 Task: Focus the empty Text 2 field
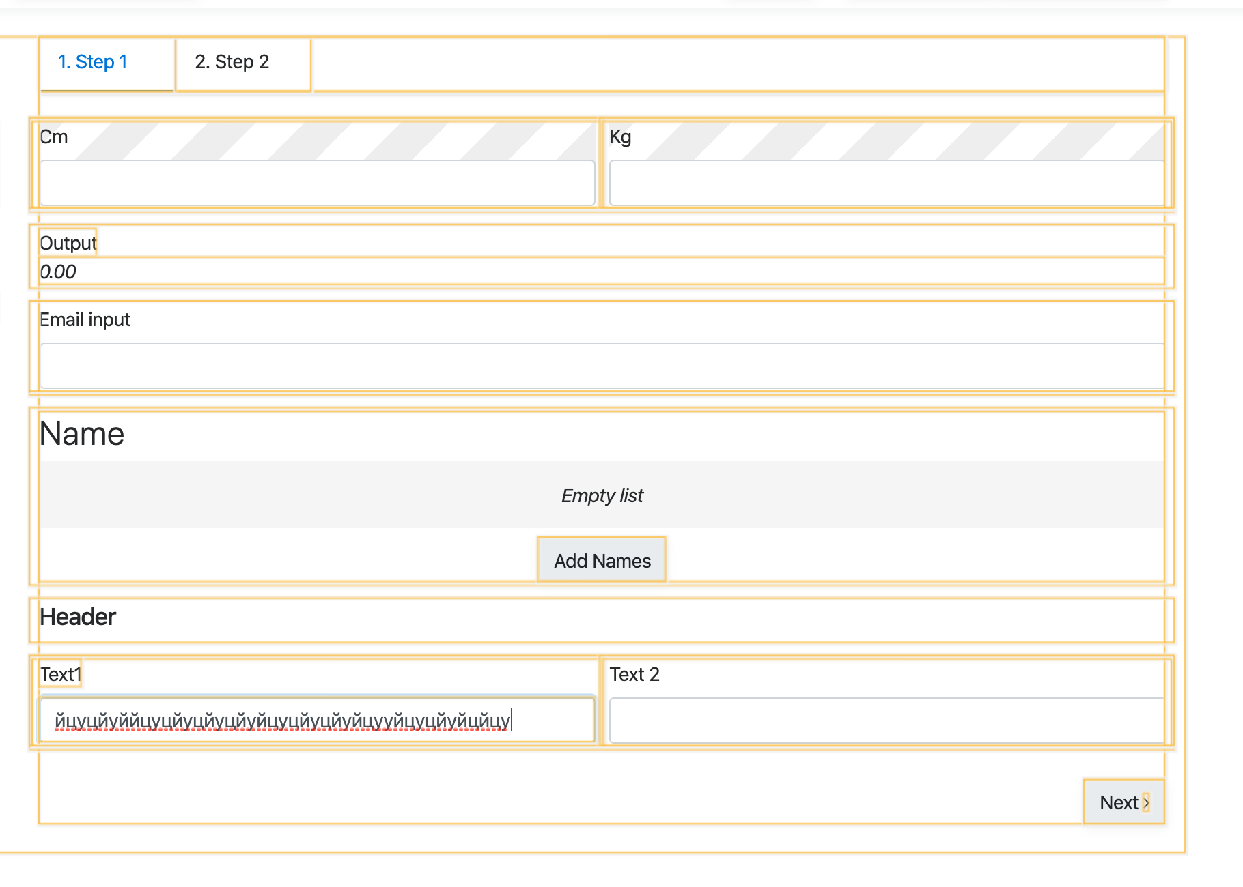click(x=886, y=718)
